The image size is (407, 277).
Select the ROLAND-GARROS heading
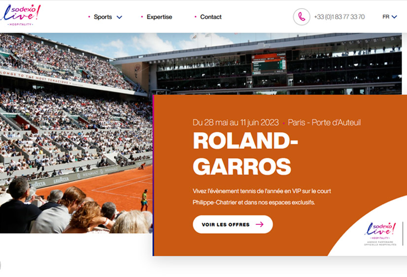[x=245, y=153]
